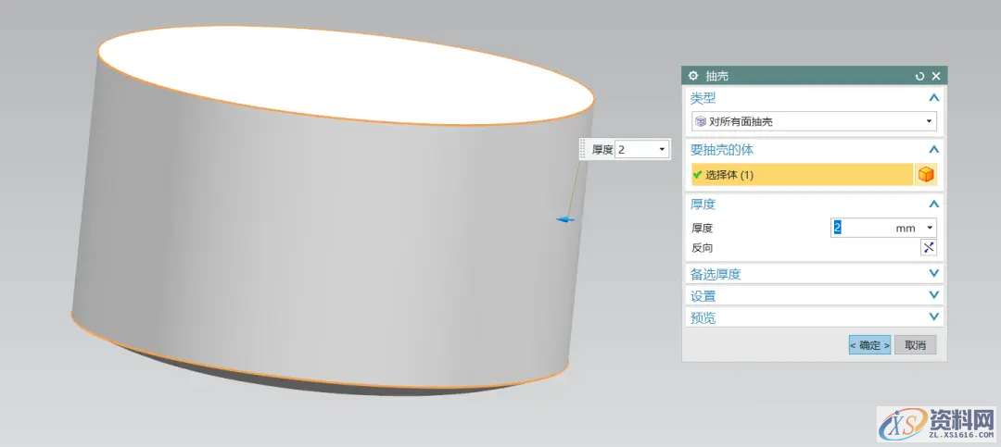
Task: Expand the 设置 section
Action: click(933, 296)
